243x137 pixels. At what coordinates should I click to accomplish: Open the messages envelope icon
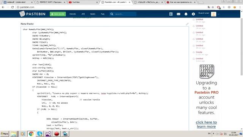(x=178, y=14)
